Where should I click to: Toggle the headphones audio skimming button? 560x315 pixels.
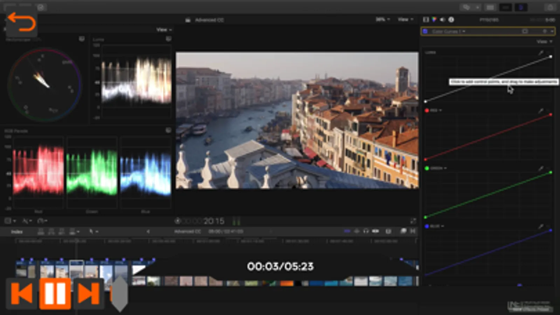pyautogui.click(x=366, y=231)
